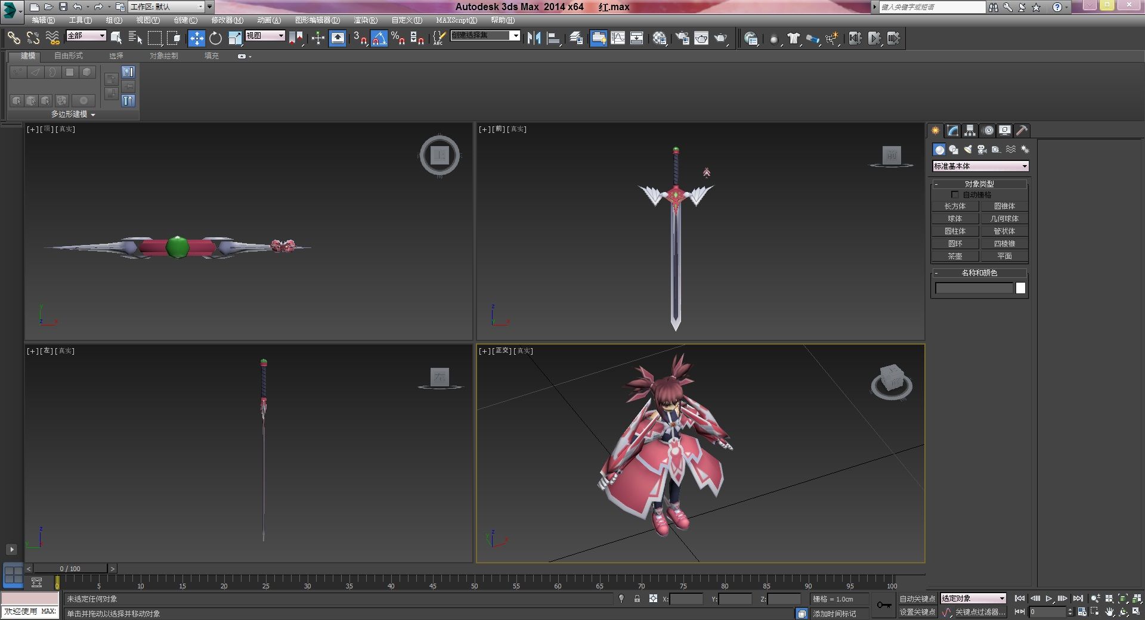
Task: Activate Select and Scale tool
Action: click(x=235, y=38)
